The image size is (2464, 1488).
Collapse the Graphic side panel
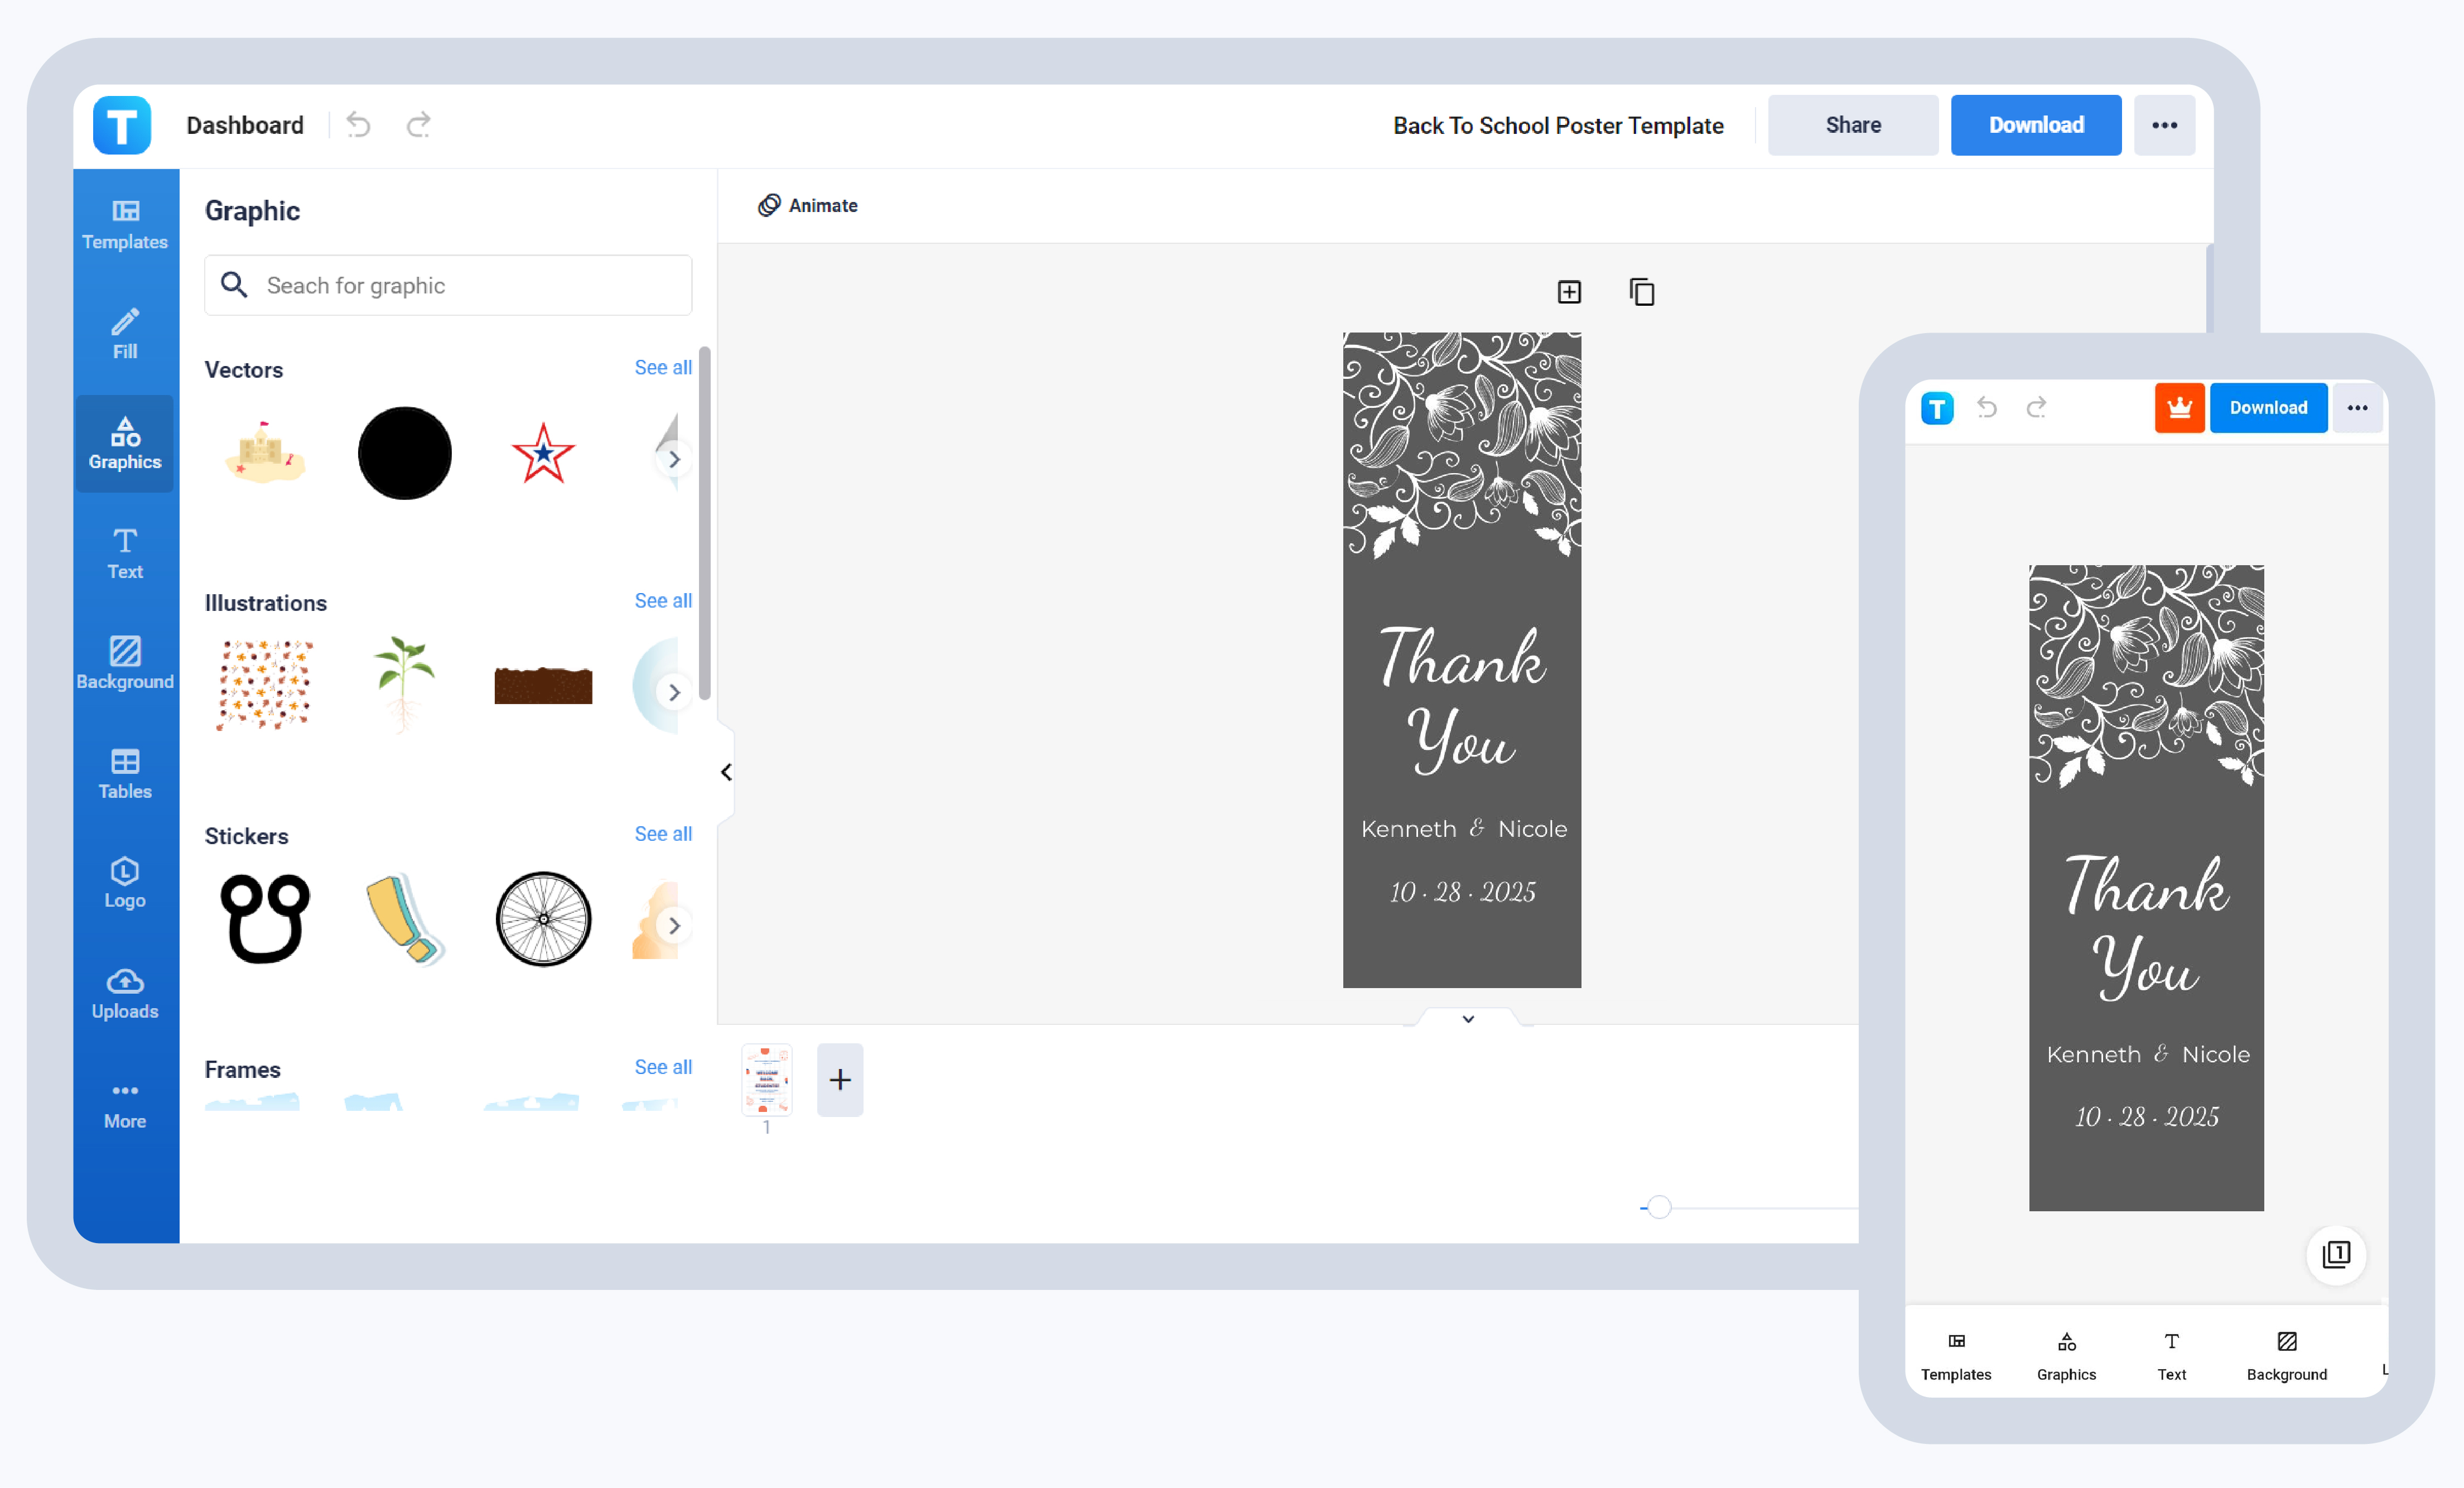click(727, 772)
